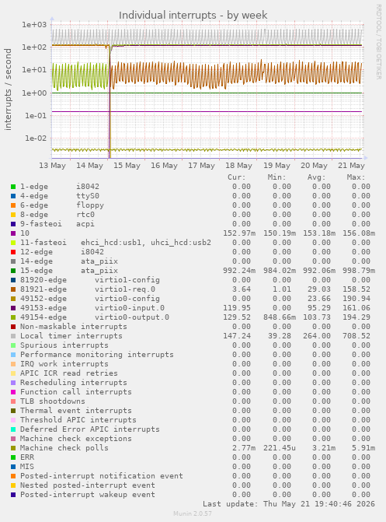Click the Individual interrupts - by week title
The image size is (386, 522).
coord(193,15)
